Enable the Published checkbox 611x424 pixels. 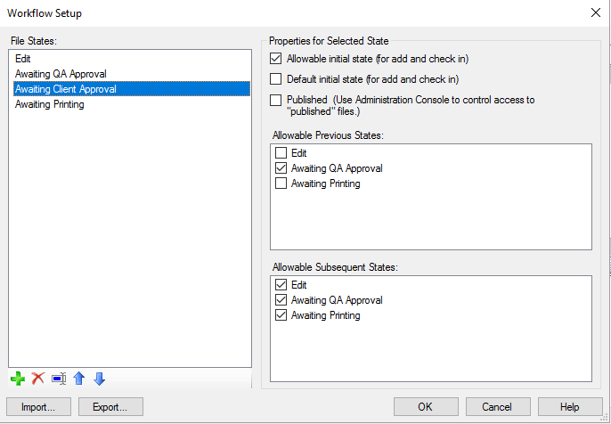(x=275, y=100)
